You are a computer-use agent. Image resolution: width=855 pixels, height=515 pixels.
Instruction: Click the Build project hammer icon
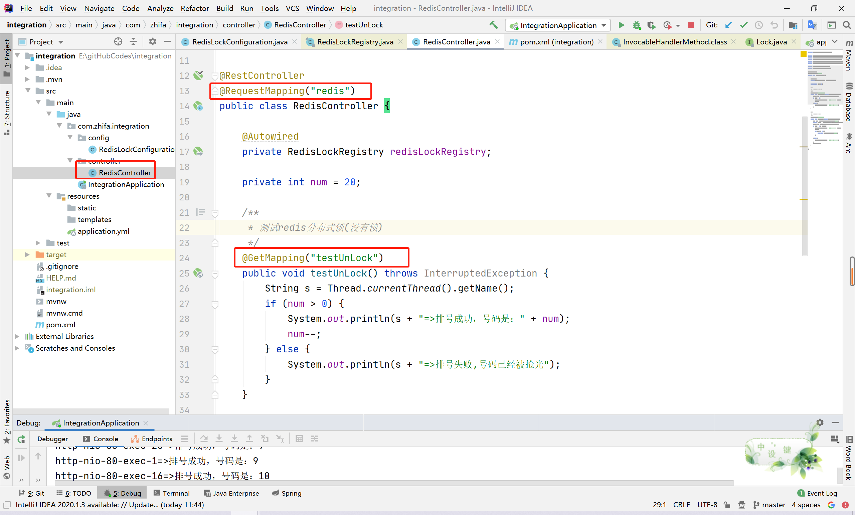click(x=493, y=25)
